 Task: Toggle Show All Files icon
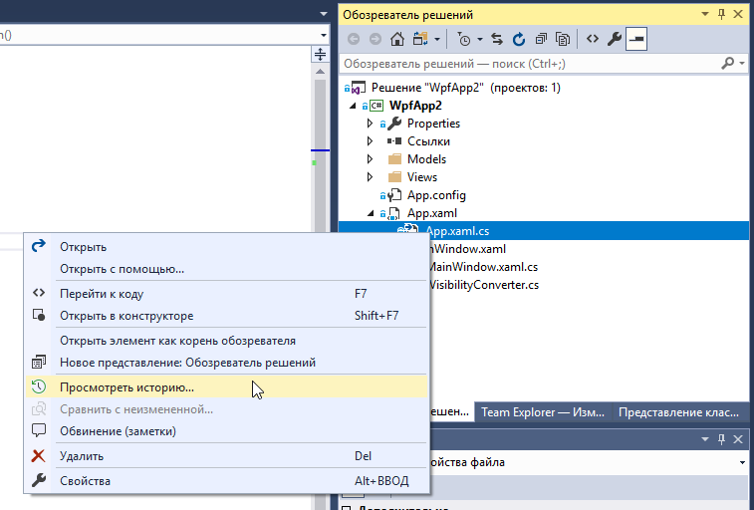point(563,40)
